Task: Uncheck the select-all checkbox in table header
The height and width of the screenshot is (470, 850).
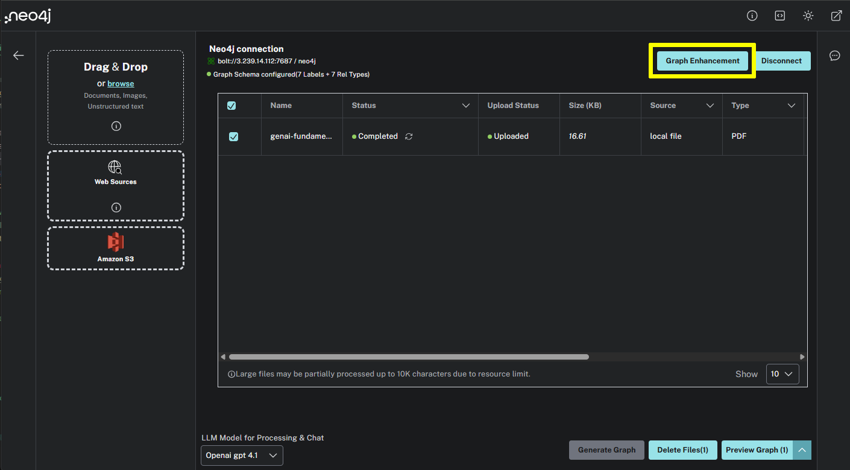Action: point(231,105)
